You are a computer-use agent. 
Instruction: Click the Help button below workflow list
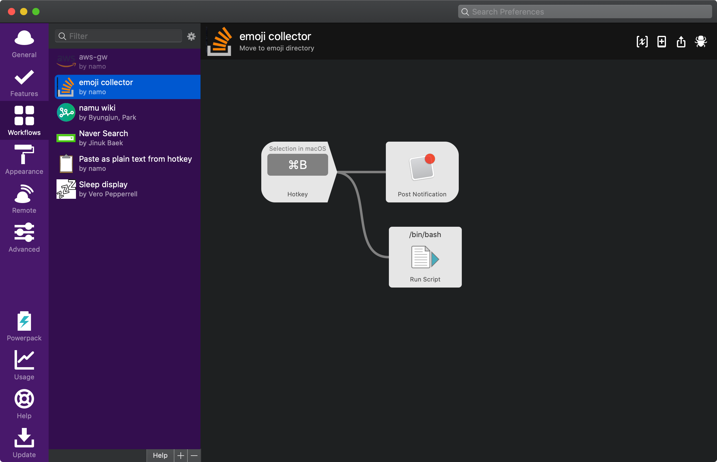coord(160,455)
